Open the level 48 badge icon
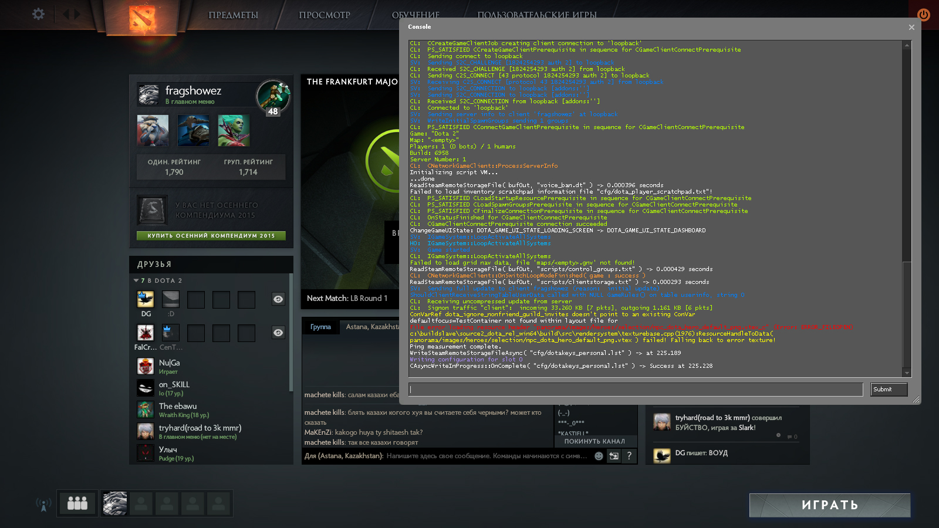 pyautogui.click(x=273, y=97)
